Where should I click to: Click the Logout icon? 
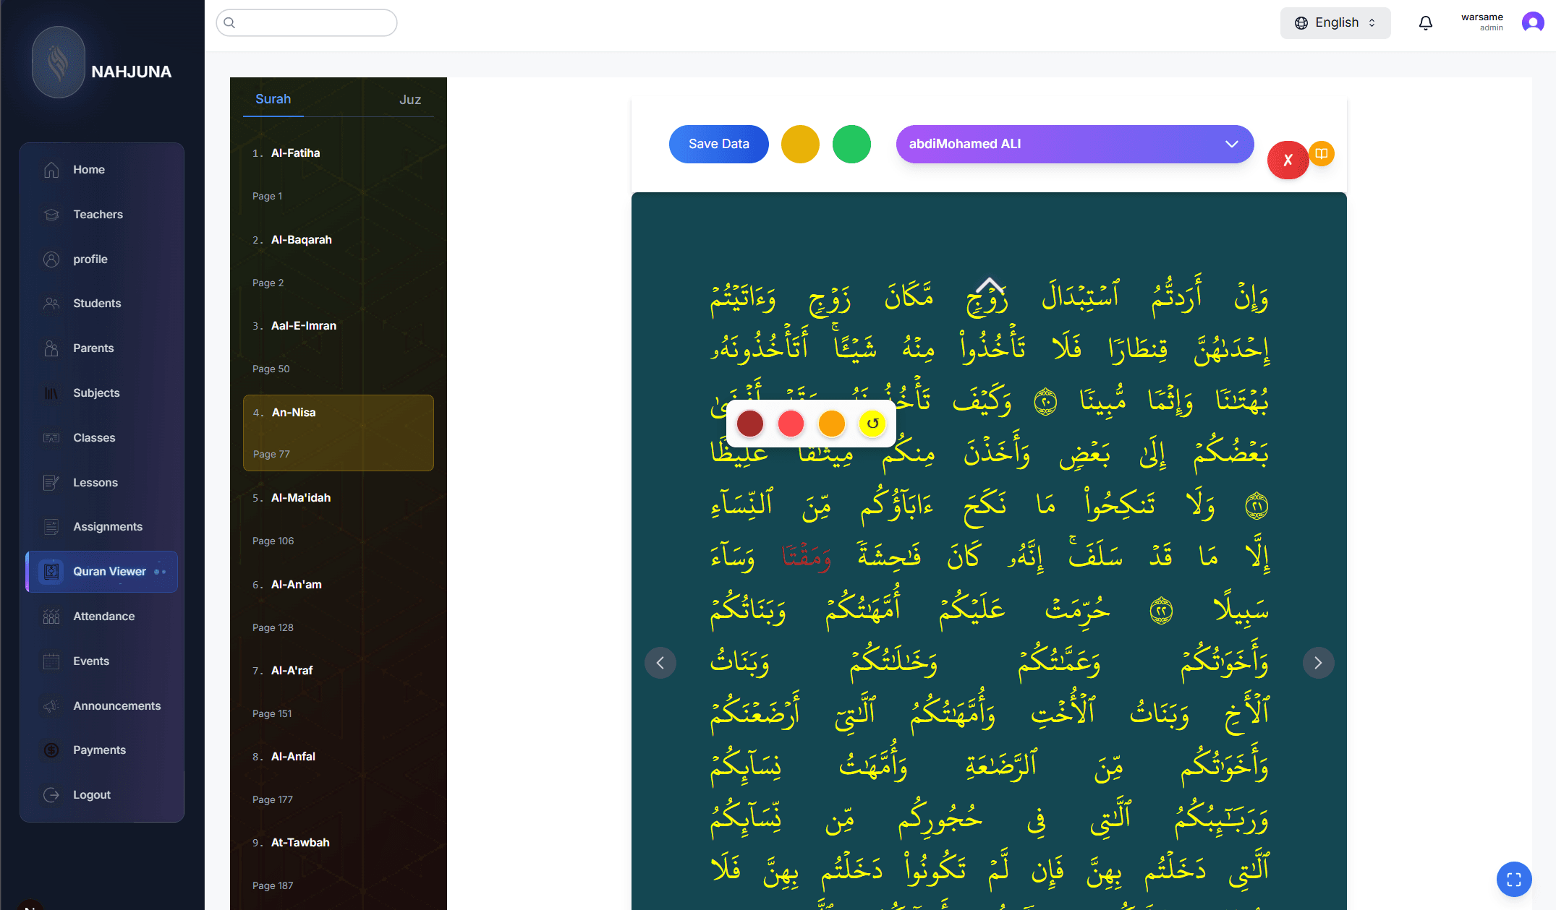(51, 795)
